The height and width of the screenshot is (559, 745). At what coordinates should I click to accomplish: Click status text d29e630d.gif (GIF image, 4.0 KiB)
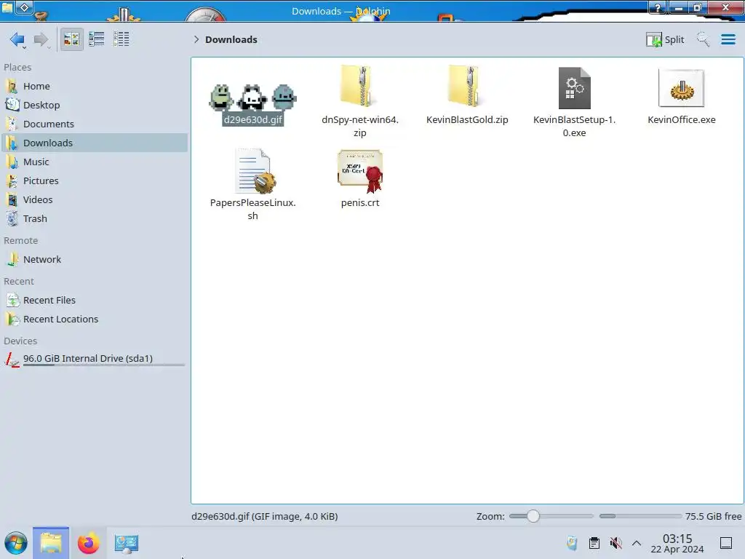click(265, 516)
